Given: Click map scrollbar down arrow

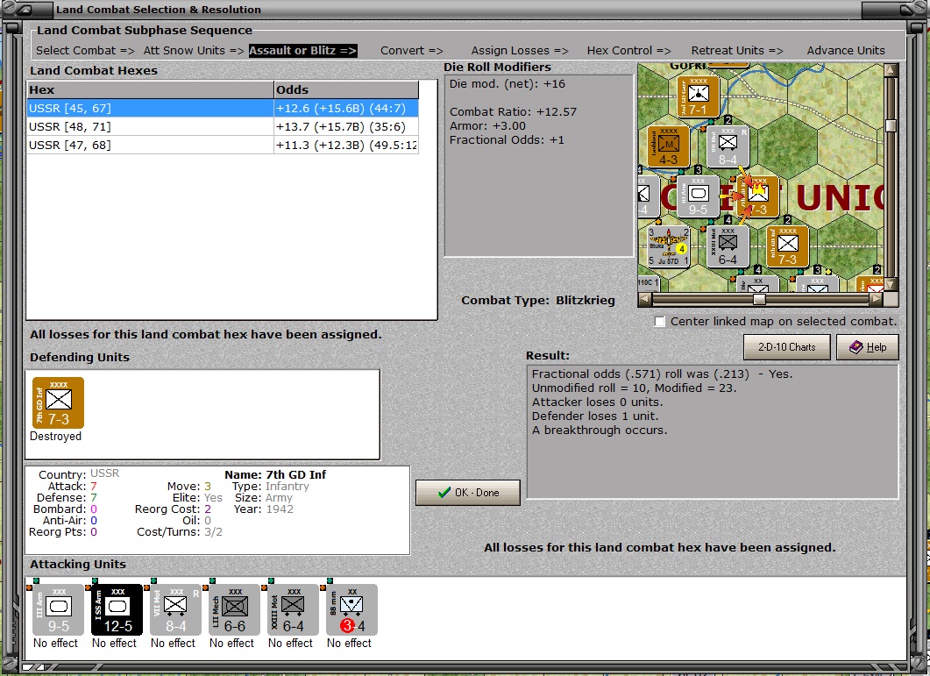Looking at the screenshot, I should pyautogui.click(x=891, y=284).
